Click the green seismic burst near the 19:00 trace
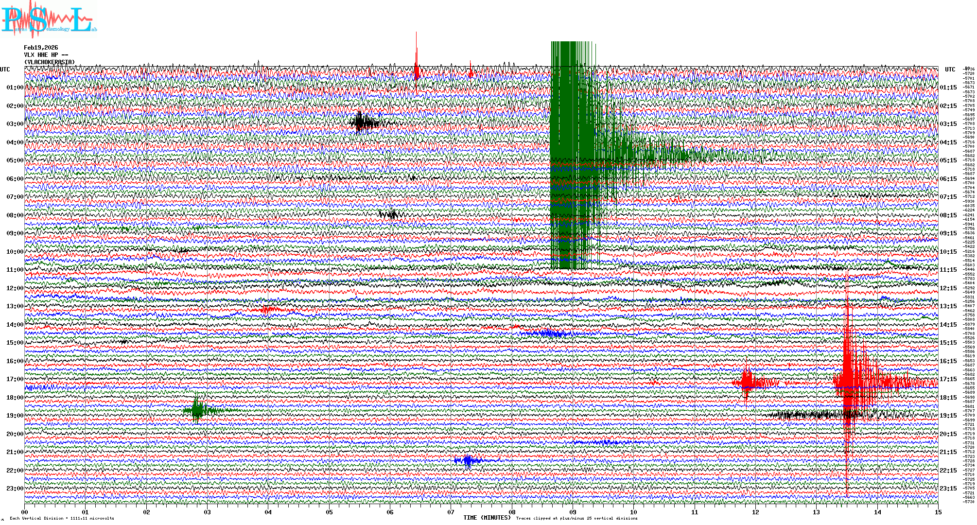The width and height of the screenshot is (977, 525). (x=197, y=410)
